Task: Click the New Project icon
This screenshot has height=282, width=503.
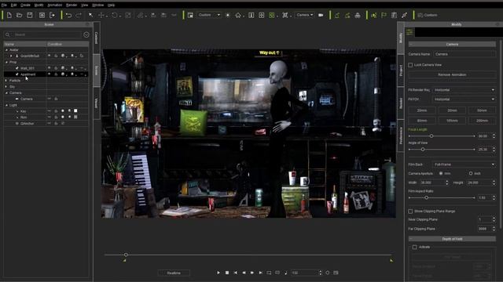Action: 9,15
